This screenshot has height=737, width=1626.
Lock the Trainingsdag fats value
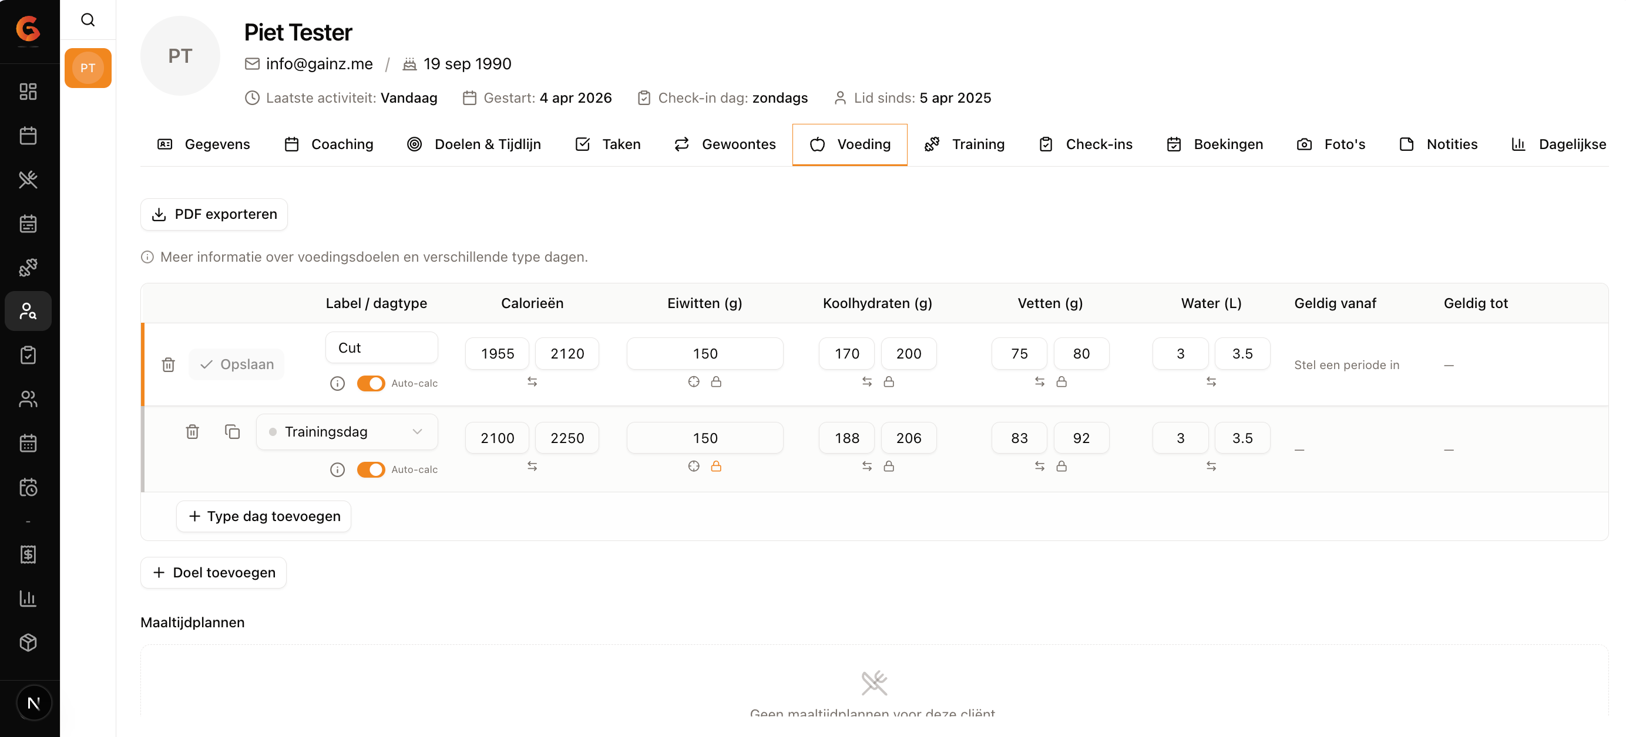(1061, 466)
